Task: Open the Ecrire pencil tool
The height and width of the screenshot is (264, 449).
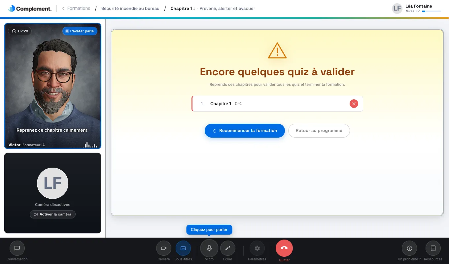Action: tap(227, 248)
